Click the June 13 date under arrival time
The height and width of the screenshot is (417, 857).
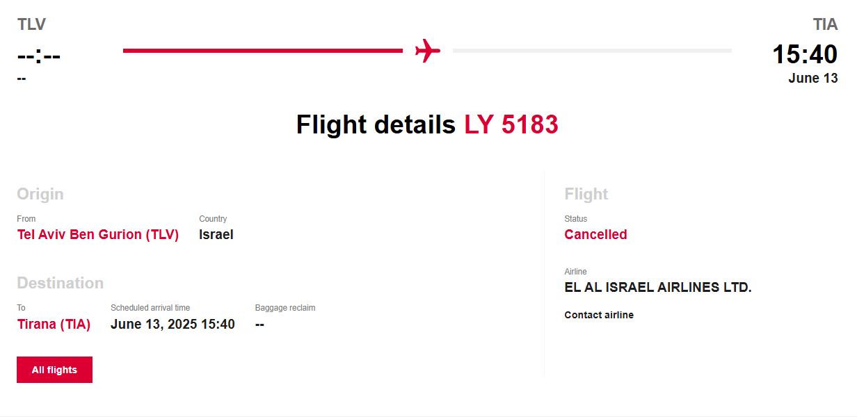click(812, 79)
